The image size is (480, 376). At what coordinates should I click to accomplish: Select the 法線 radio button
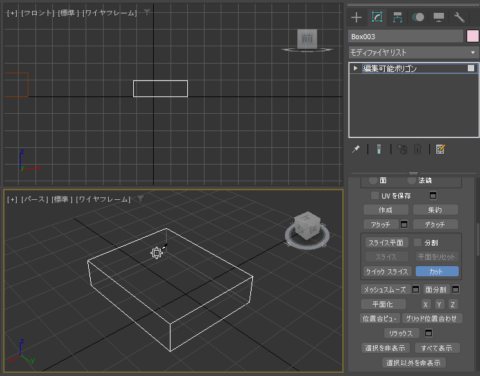[411, 181]
